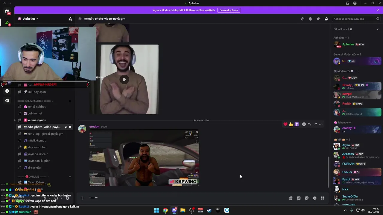The image size is (383, 215).
Task: Open Windows Start menu
Action: [x=156, y=210]
